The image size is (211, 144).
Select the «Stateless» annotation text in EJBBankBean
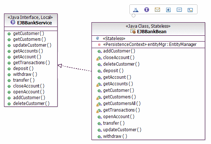coord(114,39)
